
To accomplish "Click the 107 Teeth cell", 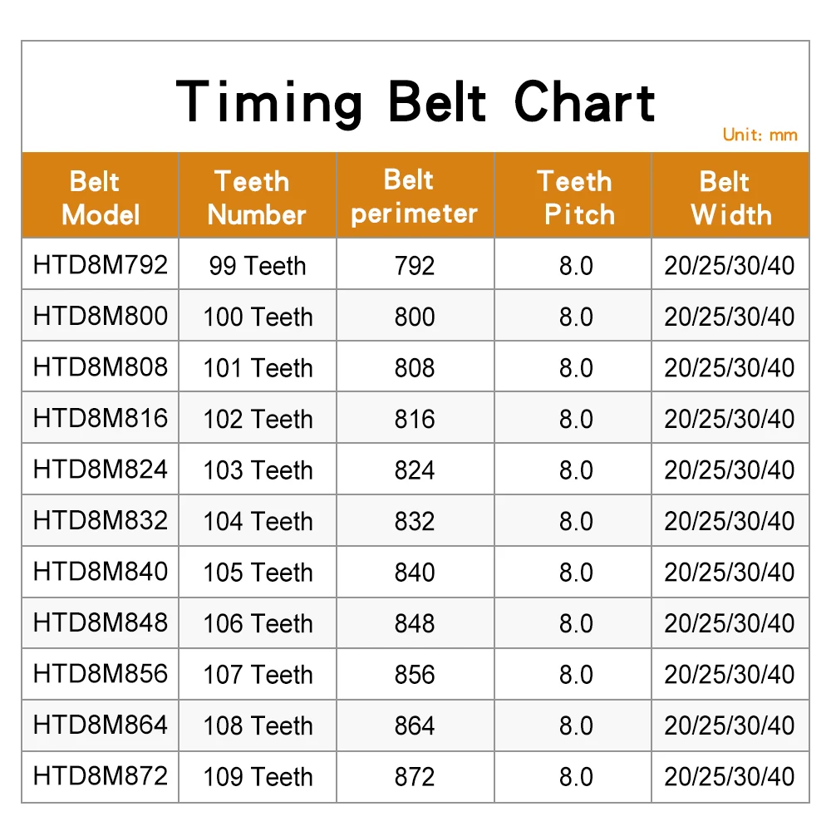I will [x=258, y=675].
